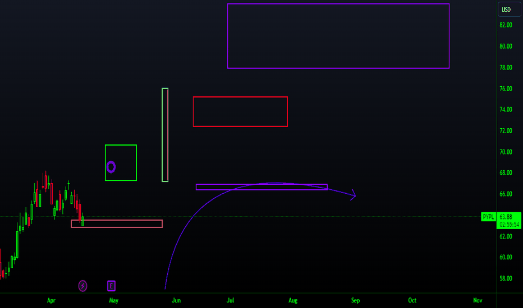Click the 82.00 price axis label
The height and width of the screenshot is (308, 523).
pyautogui.click(x=506, y=25)
